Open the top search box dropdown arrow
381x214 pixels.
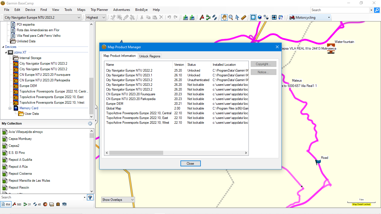click(371, 10)
